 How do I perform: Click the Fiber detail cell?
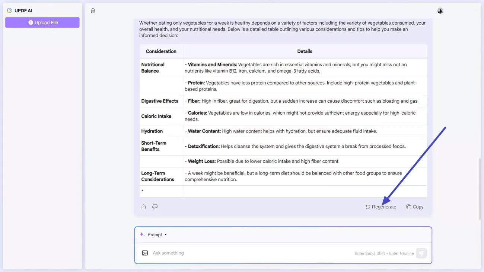pos(305,101)
